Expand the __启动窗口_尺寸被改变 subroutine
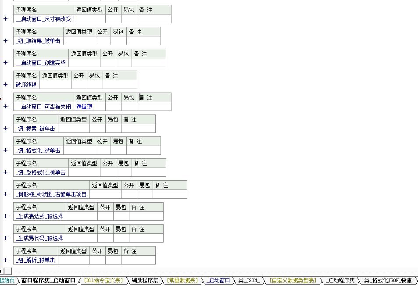The width and height of the screenshot is (418, 286). point(5,19)
